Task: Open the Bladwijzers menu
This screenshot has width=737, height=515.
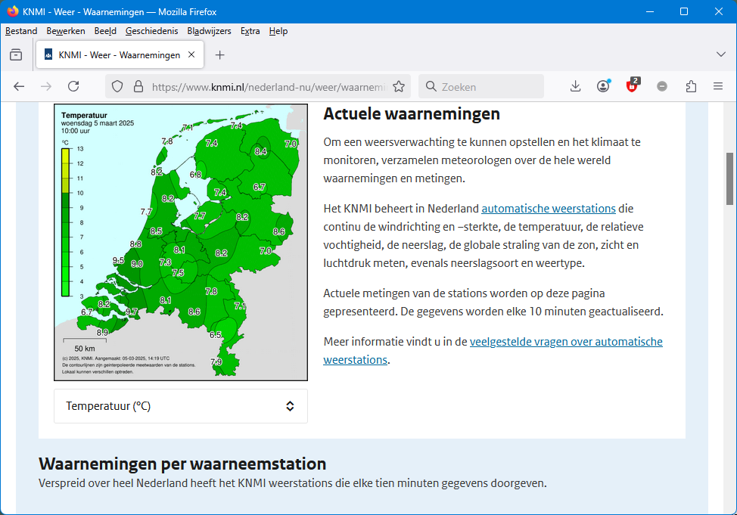Action: coord(209,31)
